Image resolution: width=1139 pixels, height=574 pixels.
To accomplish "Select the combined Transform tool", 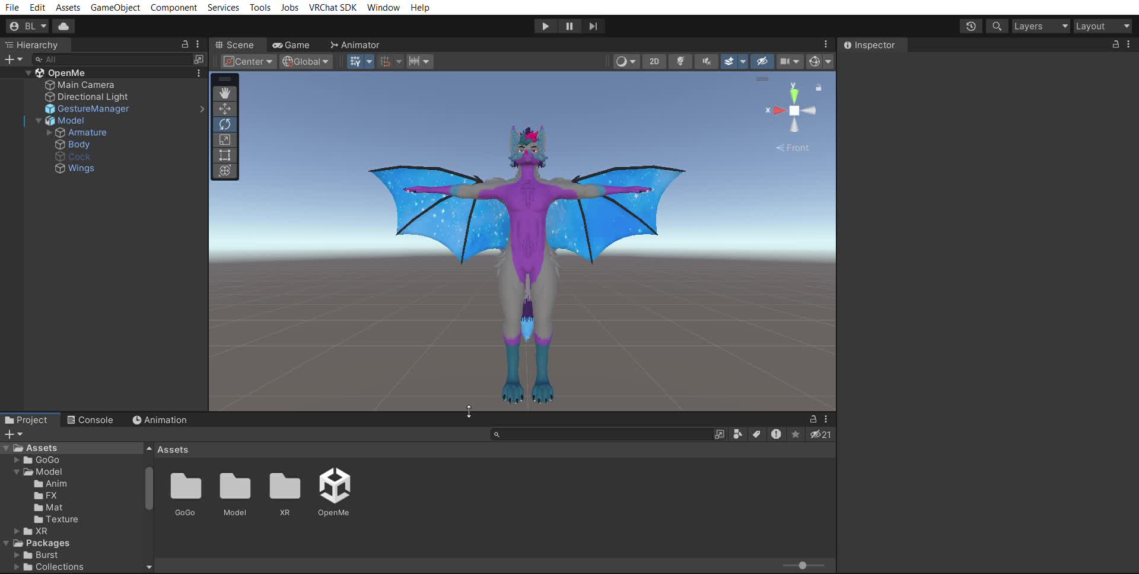I will (225, 170).
